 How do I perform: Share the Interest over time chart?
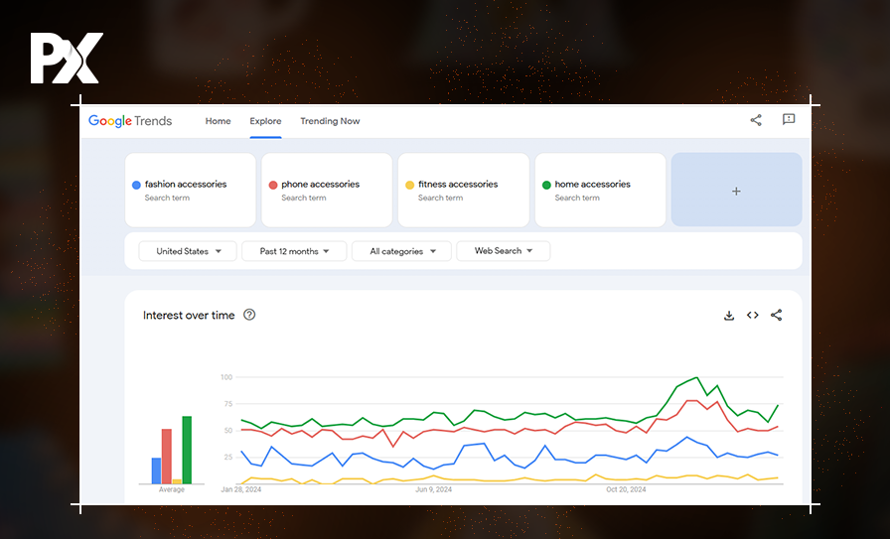777,316
